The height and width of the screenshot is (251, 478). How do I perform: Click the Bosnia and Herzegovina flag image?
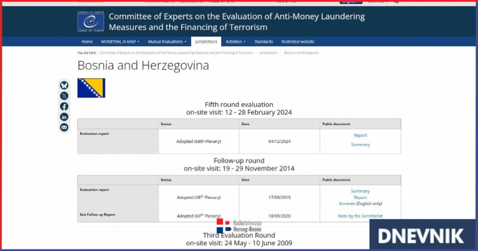coord(91,88)
